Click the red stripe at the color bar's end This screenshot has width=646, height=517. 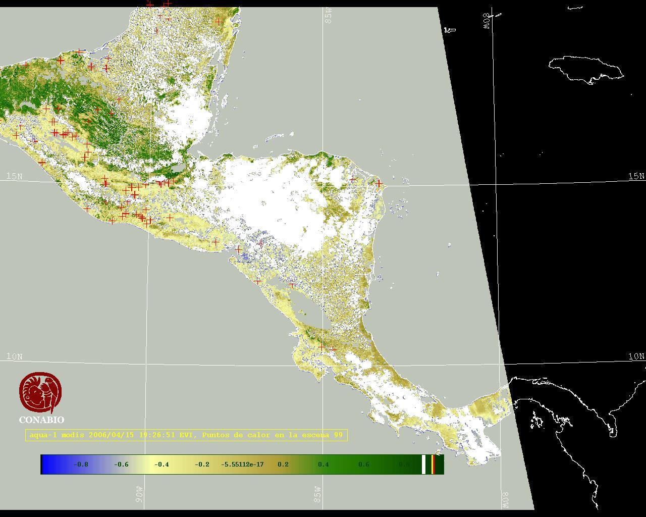click(433, 464)
